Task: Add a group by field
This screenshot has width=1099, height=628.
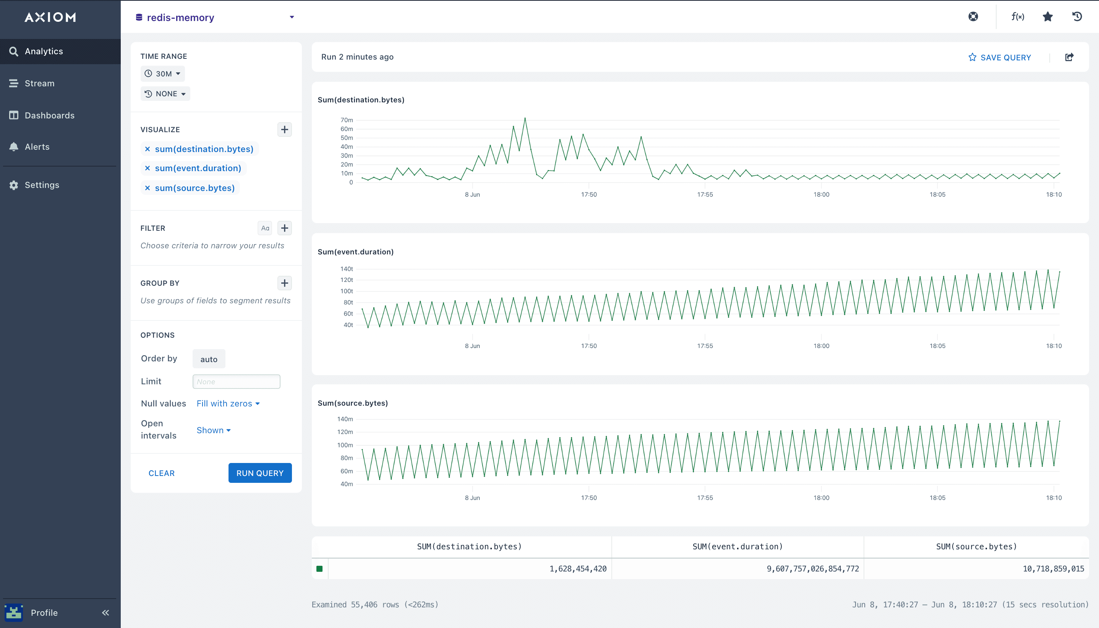Action: 284,283
